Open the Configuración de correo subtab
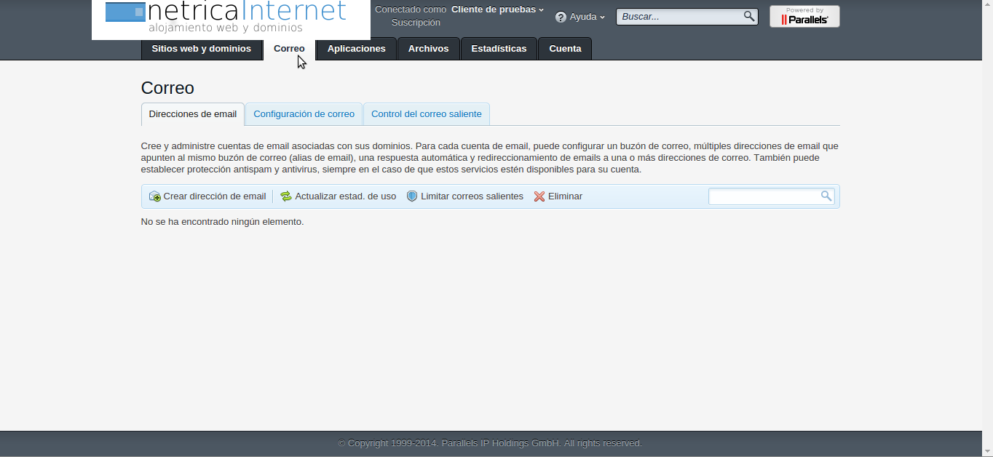 point(304,114)
